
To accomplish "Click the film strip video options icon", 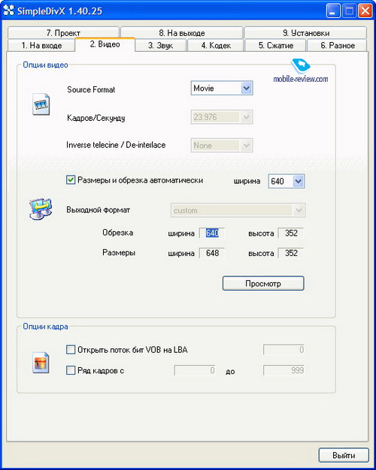I will pos(41,104).
